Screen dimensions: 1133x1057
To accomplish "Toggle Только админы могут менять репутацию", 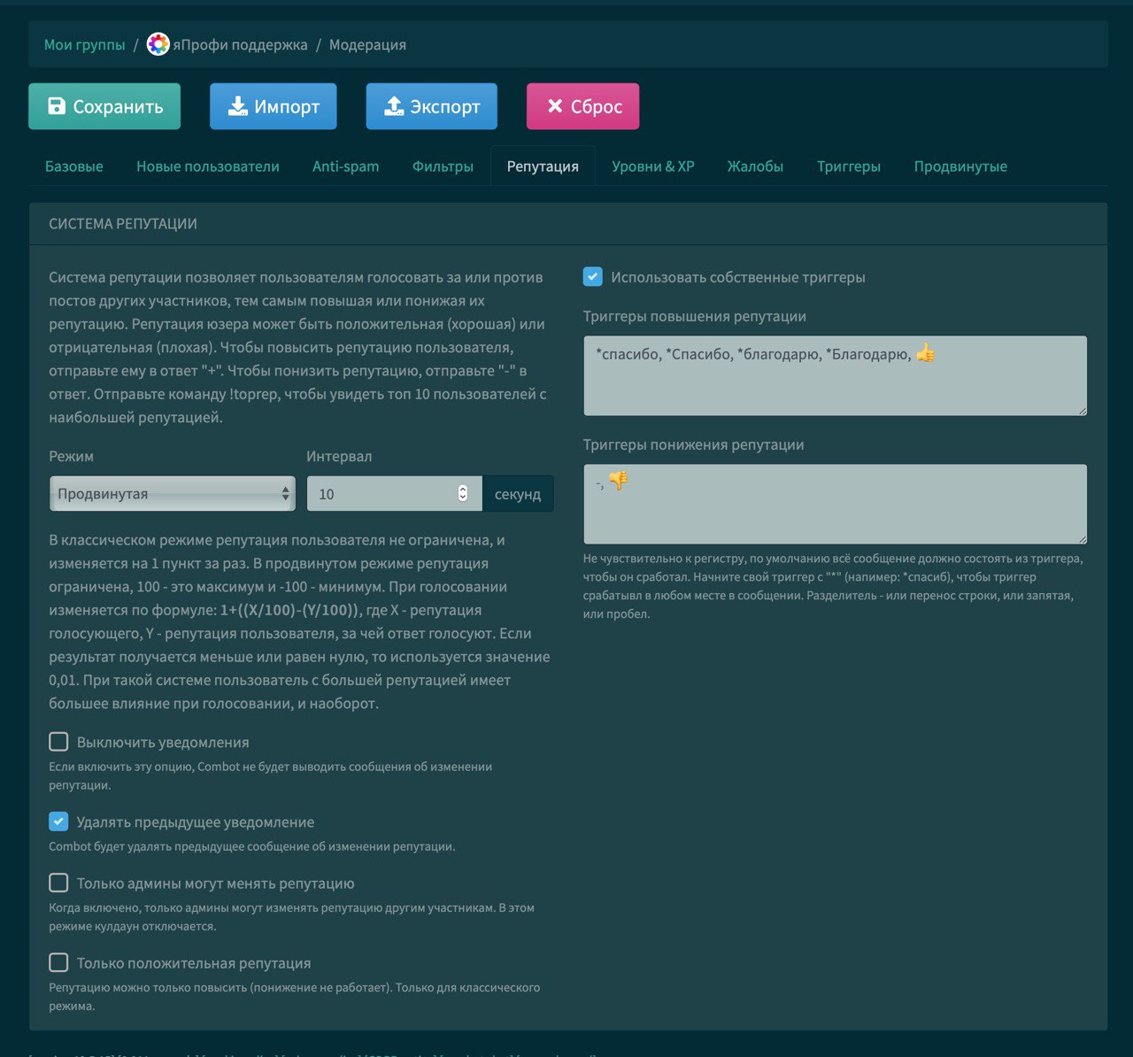I will (58, 883).
